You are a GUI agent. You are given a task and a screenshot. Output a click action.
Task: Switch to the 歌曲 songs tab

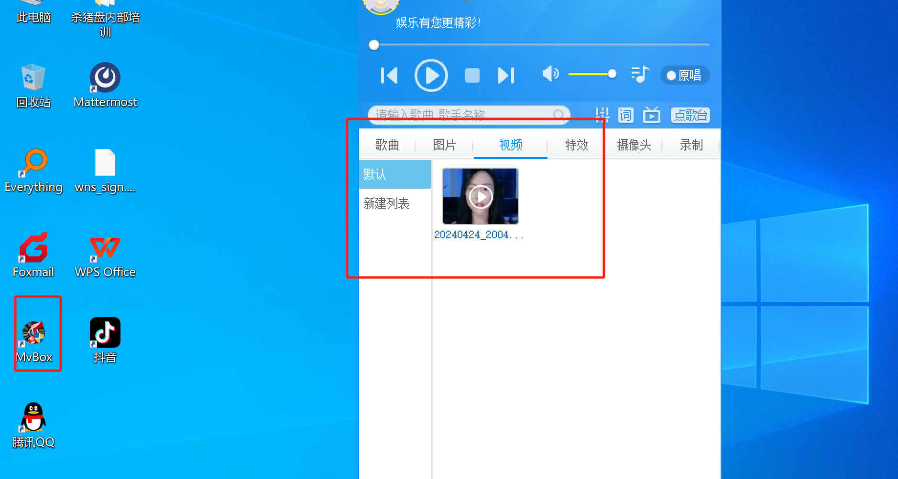[x=387, y=145]
